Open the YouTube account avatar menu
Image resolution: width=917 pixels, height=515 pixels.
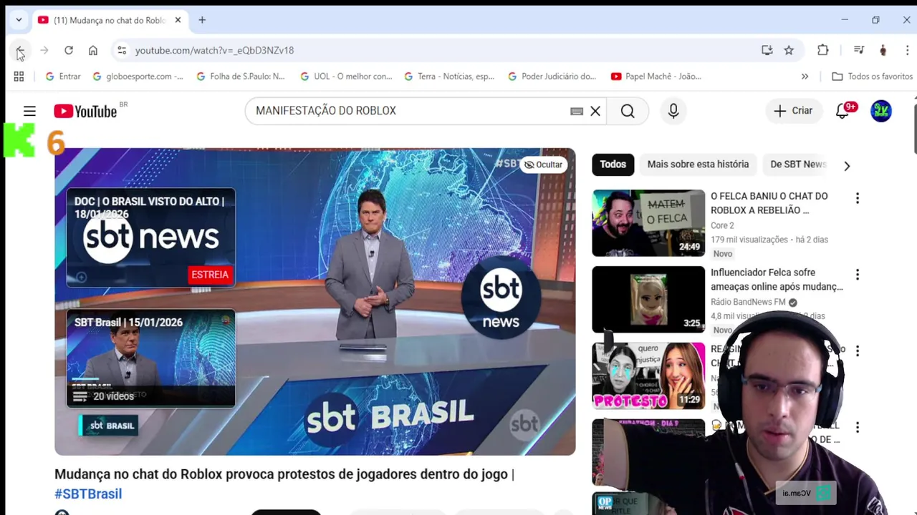coord(881,111)
